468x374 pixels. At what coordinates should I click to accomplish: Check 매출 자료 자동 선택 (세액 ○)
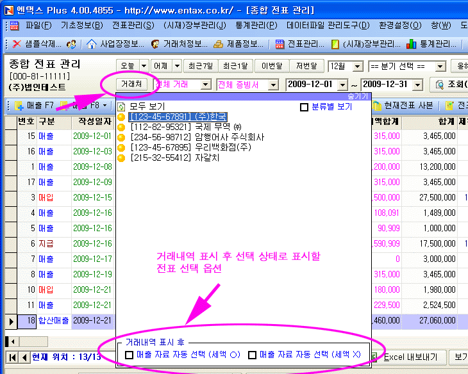130,355
